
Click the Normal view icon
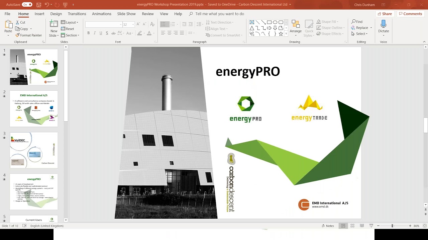click(x=343, y=226)
